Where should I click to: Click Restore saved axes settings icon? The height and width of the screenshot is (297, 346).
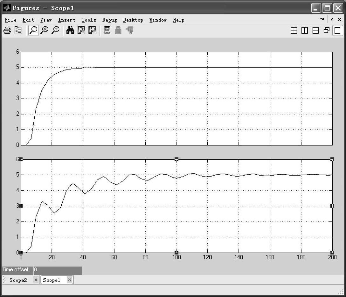pyautogui.click(x=92, y=30)
